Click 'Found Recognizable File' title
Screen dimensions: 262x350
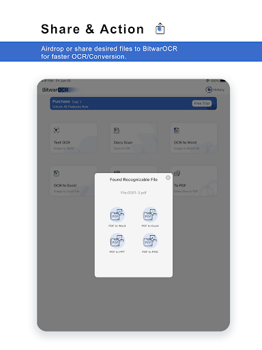tap(134, 180)
